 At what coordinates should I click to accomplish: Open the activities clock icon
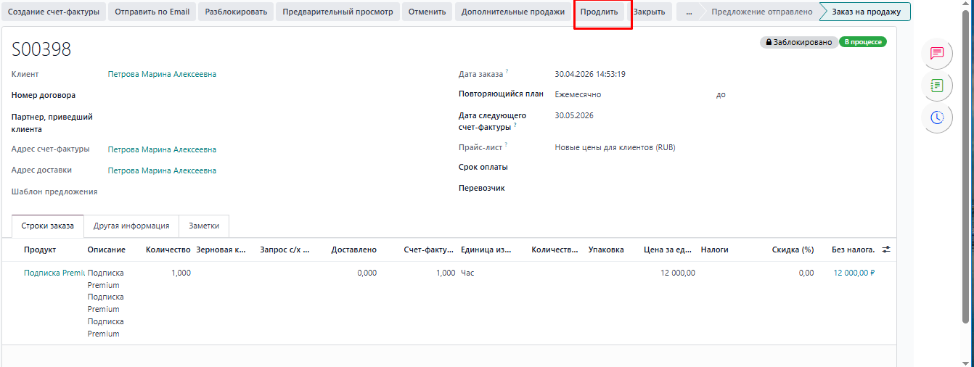(937, 117)
